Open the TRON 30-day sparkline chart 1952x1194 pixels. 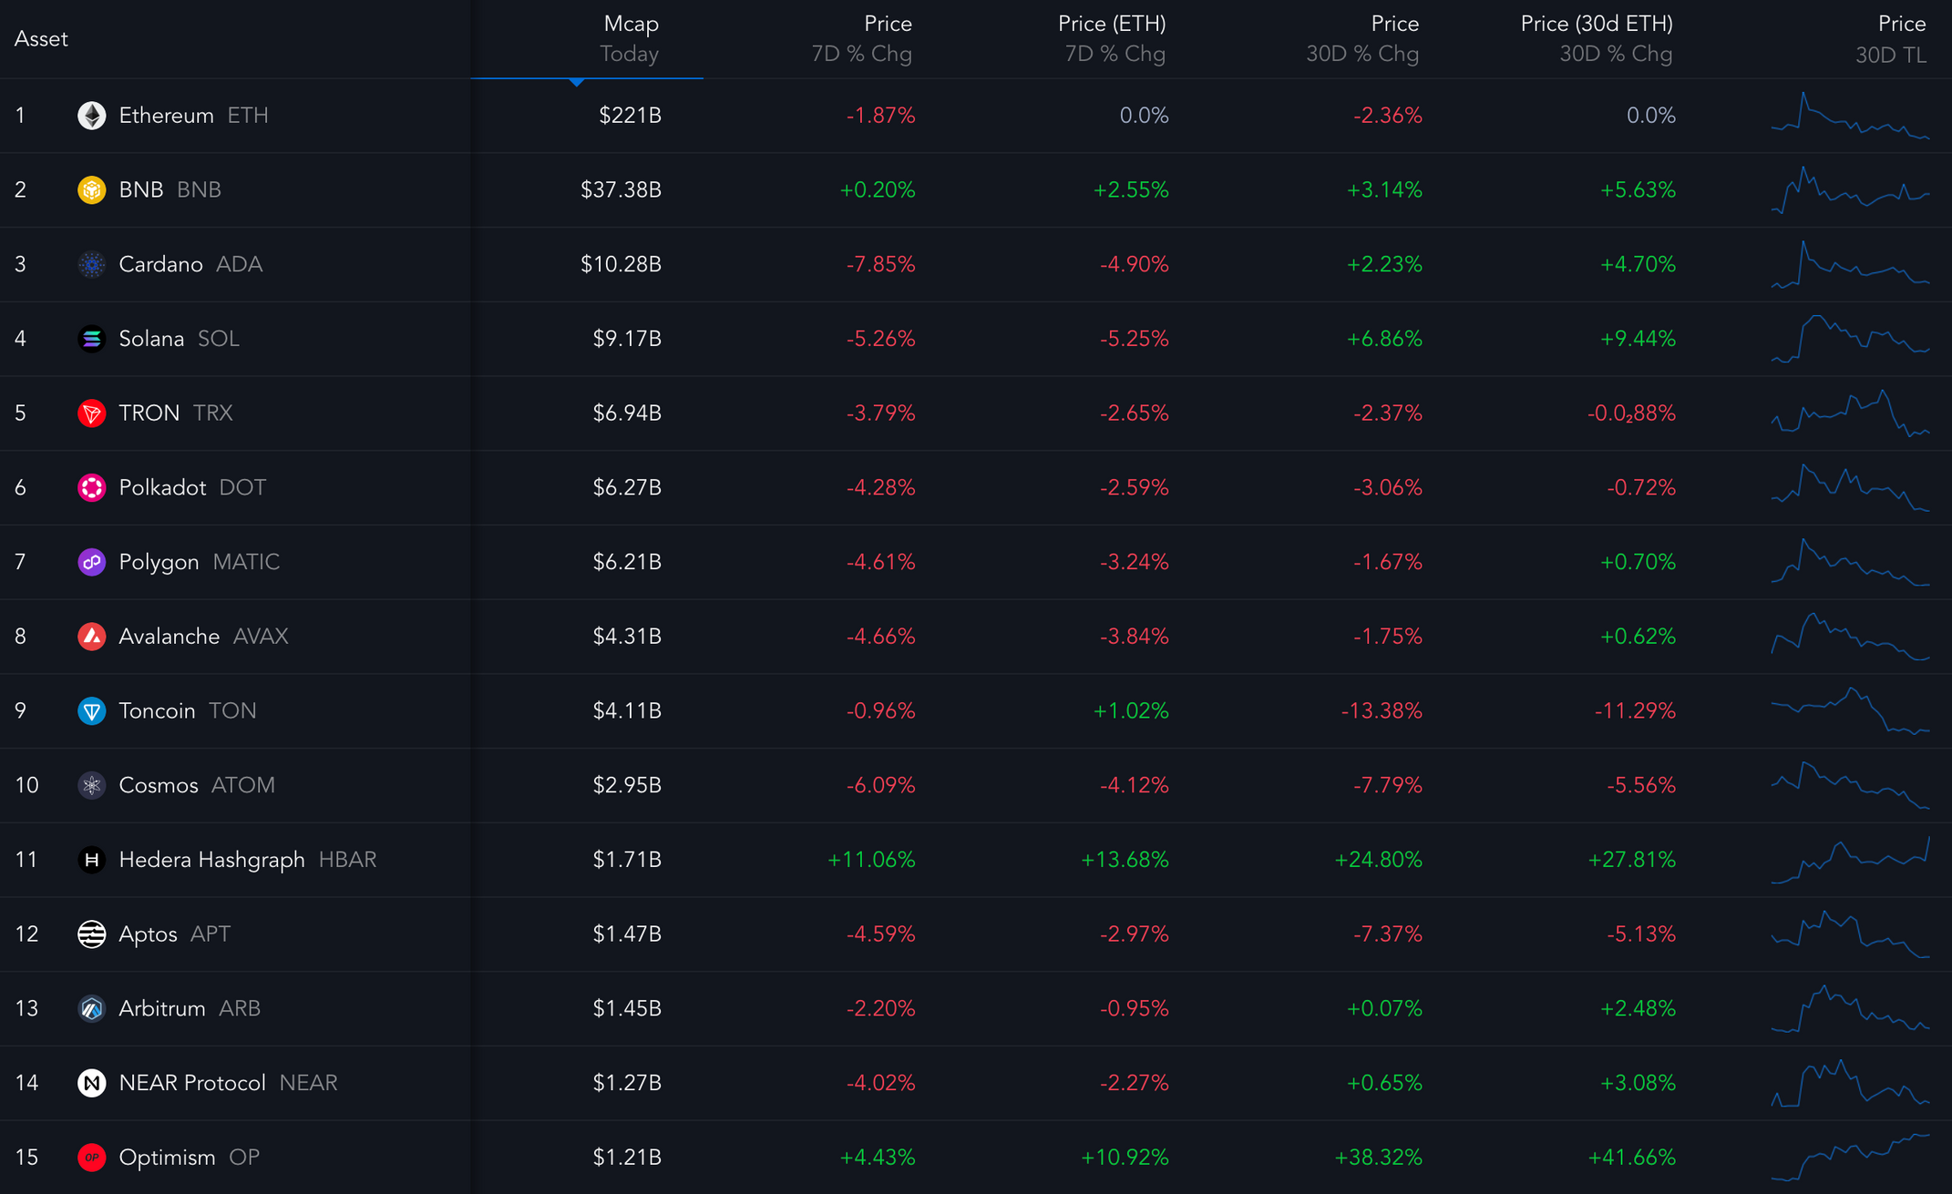(x=1850, y=413)
